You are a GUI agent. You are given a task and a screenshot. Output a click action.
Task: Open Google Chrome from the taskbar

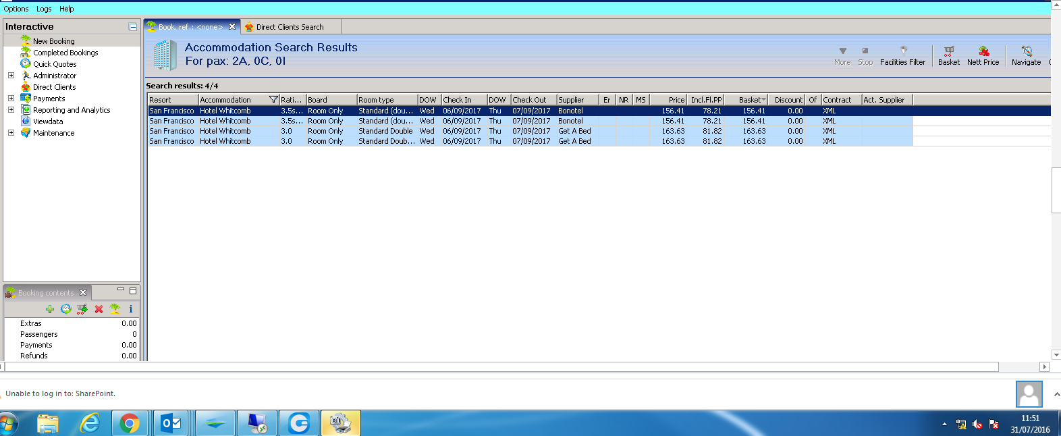tap(130, 423)
